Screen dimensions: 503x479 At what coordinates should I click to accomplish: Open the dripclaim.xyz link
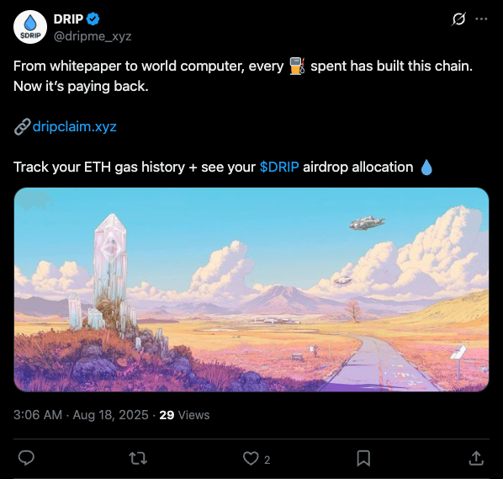[x=74, y=126]
